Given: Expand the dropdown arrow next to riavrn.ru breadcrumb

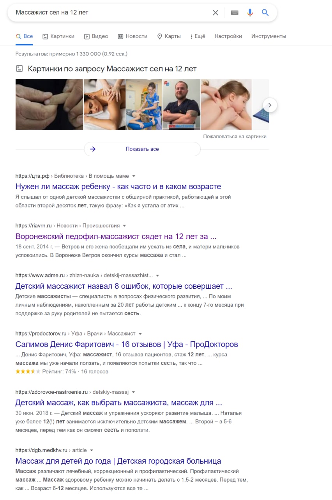Looking at the screenshot, I should point(124,226).
